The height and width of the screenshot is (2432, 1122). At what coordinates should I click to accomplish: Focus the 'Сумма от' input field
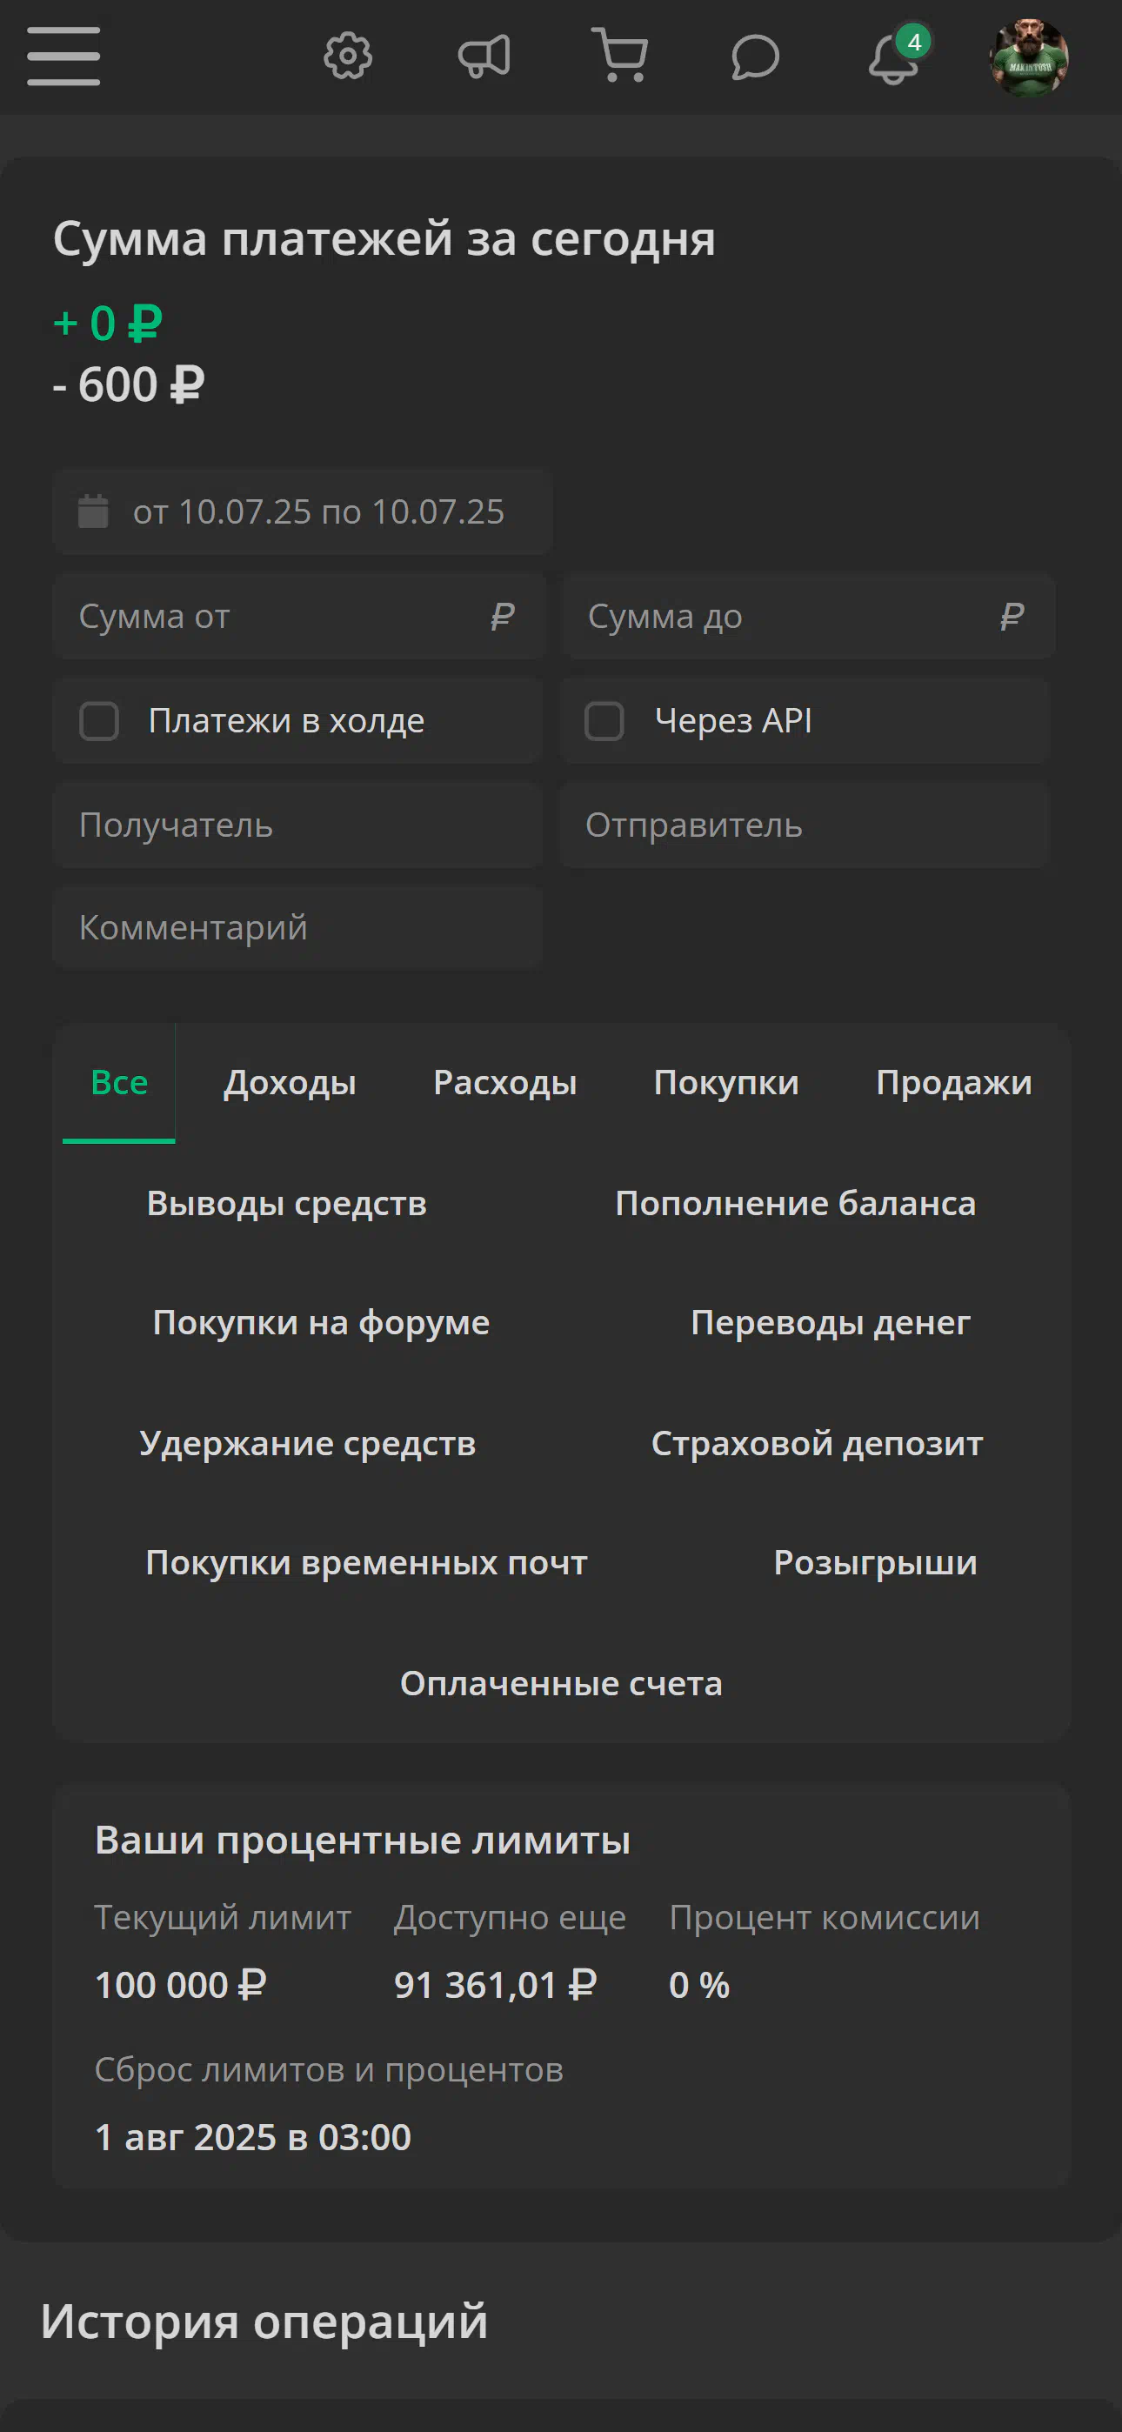pos(299,617)
